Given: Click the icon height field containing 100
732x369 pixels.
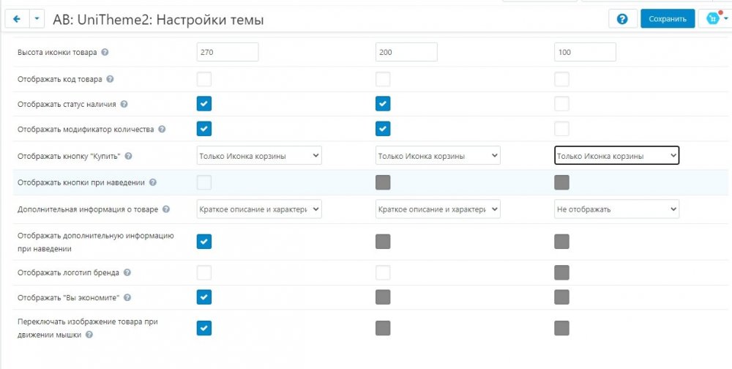Looking at the screenshot, I should click(584, 52).
